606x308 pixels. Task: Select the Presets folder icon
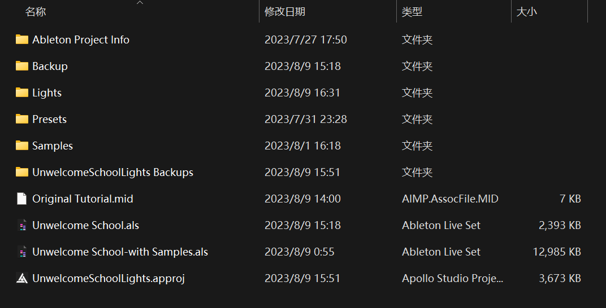[22, 119]
